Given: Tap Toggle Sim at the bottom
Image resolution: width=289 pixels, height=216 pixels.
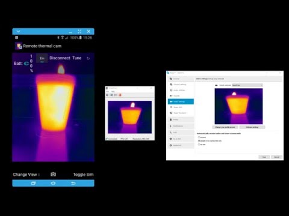Looking at the screenshot, I should pyautogui.click(x=83, y=175).
